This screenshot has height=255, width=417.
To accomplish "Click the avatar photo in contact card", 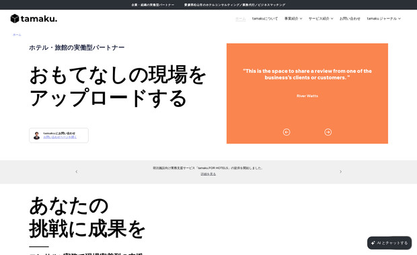I will point(37,135).
